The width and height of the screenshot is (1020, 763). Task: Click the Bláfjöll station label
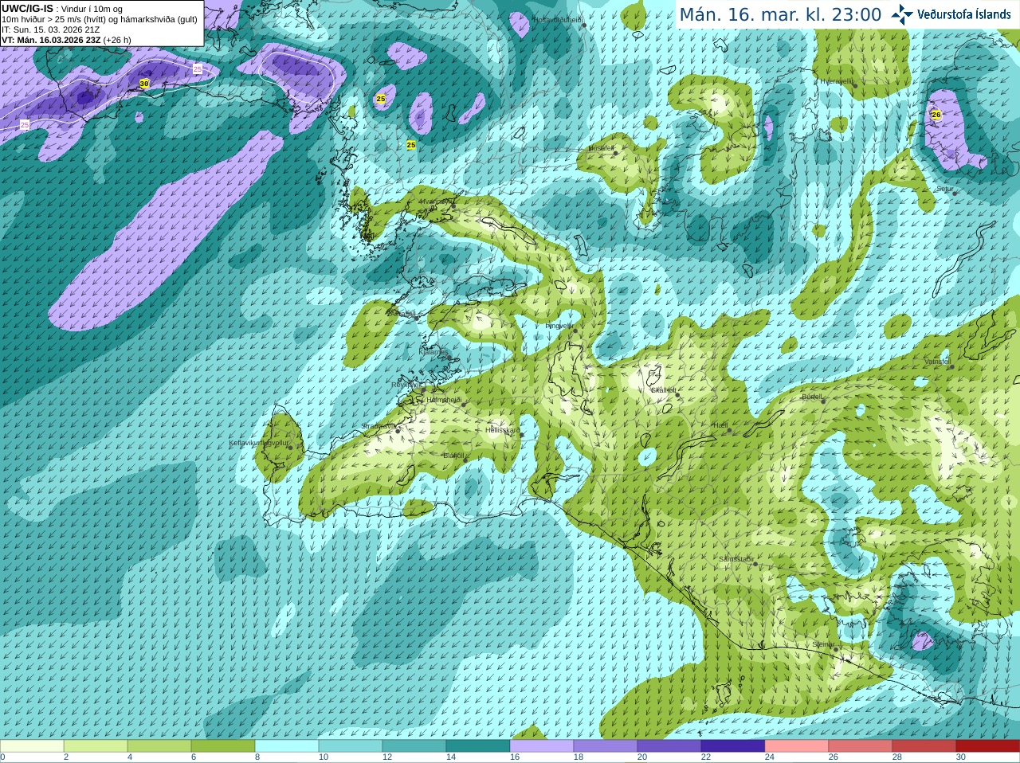point(453,456)
